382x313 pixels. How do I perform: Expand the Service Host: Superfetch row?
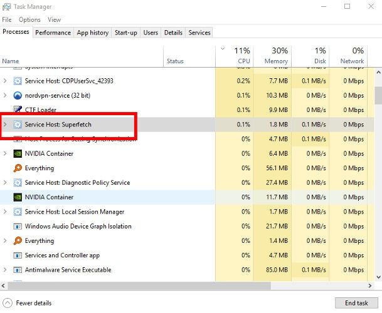5,125
